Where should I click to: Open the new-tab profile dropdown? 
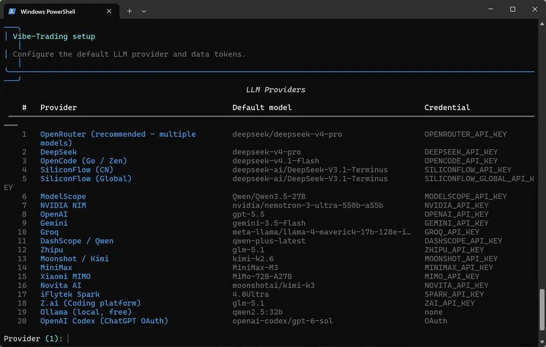[x=144, y=11]
